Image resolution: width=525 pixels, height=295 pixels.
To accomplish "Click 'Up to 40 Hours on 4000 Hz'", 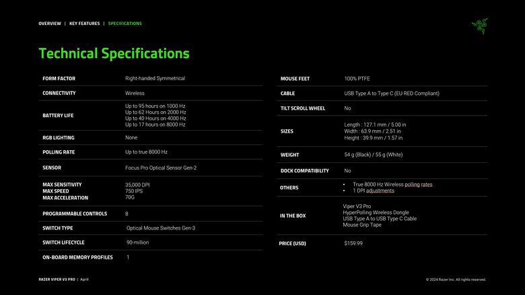I will click(x=155, y=119).
